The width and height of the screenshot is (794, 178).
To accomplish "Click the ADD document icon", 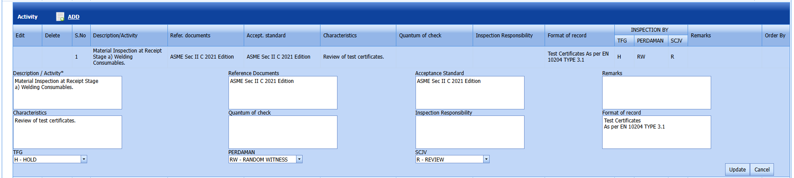I will point(60,17).
